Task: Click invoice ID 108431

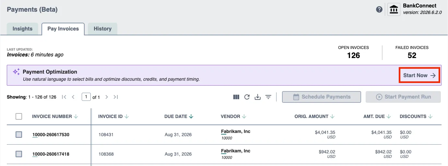Action: (x=106, y=135)
